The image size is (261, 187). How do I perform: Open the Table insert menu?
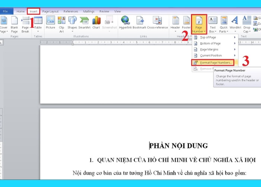pos(38,24)
